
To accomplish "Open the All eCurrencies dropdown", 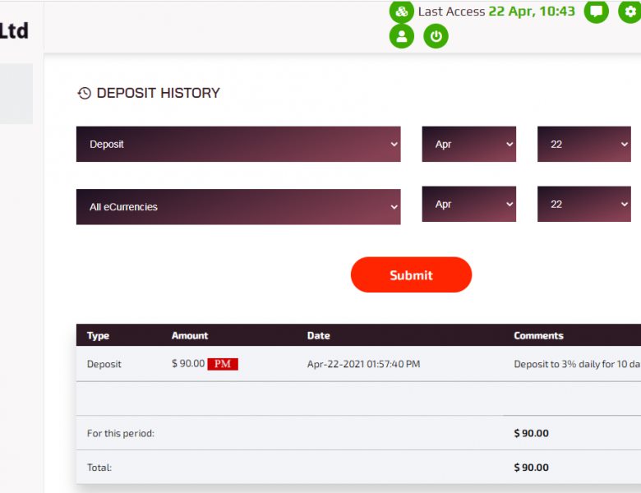I will click(238, 207).
